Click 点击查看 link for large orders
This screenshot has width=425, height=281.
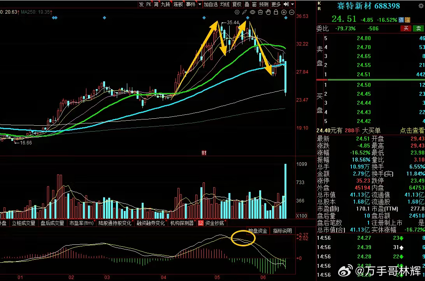(412, 131)
